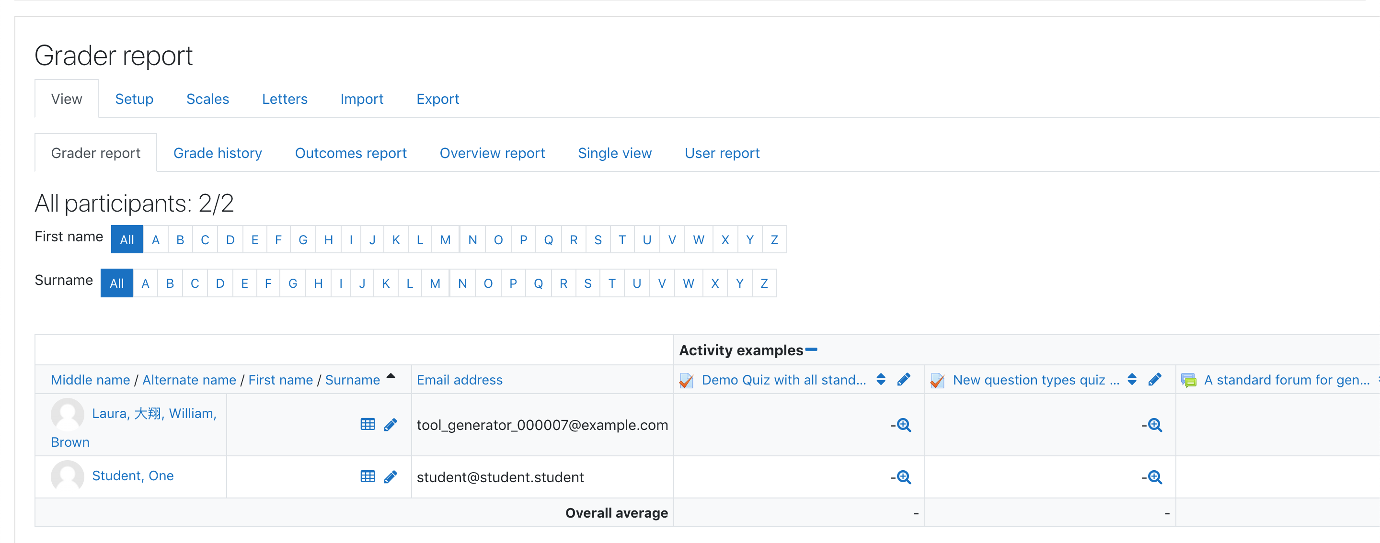Open Student, One profile link
This screenshot has width=1380, height=543.
133,475
